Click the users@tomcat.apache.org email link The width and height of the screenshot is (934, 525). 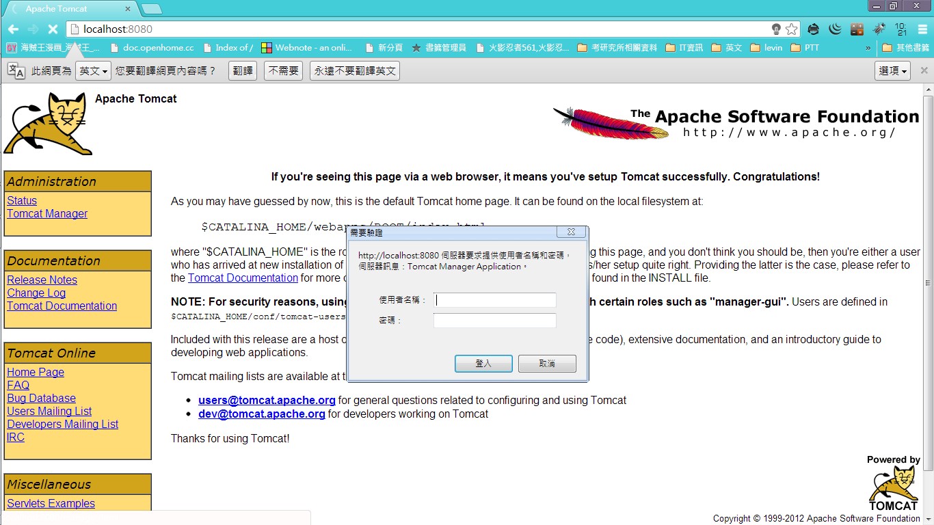point(267,400)
